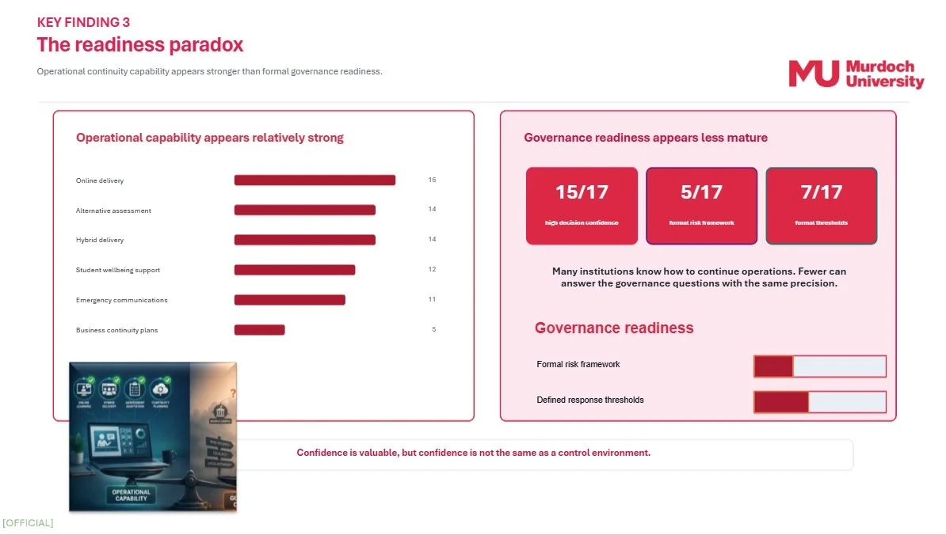This screenshot has width=946, height=535.
Task: Click the Alternative assessment bar
Action: click(x=305, y=211)
